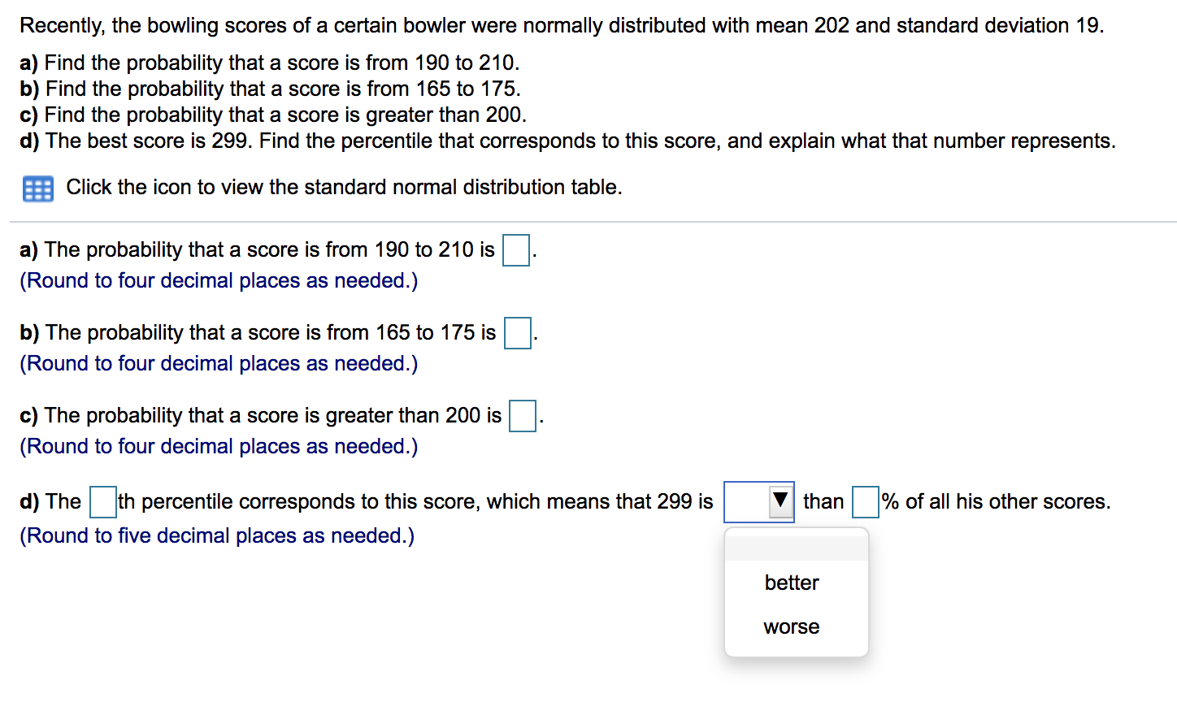1177x702 pixels.
Task: Select 'better' from the dropdown list
Action: (791, 582)
